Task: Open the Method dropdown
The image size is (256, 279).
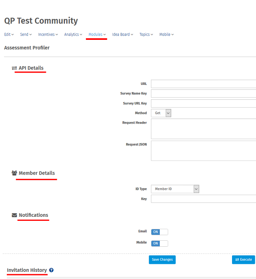Action: pyautogui.click(x=161, y=113)
